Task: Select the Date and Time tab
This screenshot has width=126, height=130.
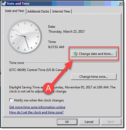Action: [15, 11]
